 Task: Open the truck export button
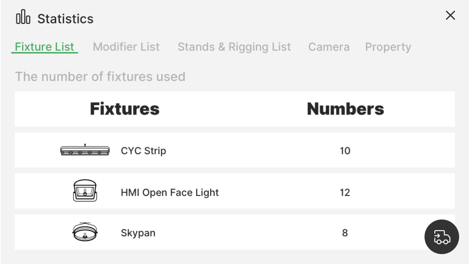coord(441,237)
